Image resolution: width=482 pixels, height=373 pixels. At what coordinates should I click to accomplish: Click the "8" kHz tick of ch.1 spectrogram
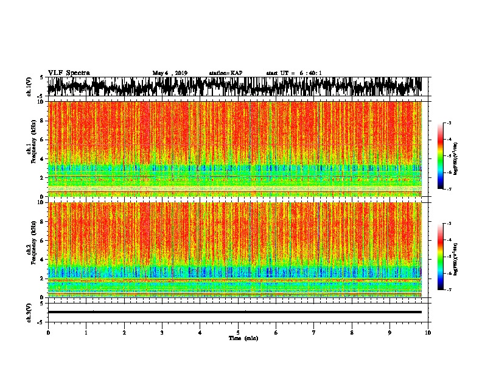coord(42,121)
